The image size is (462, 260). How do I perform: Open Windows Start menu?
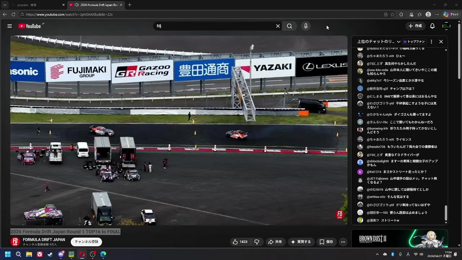[8, 254]
